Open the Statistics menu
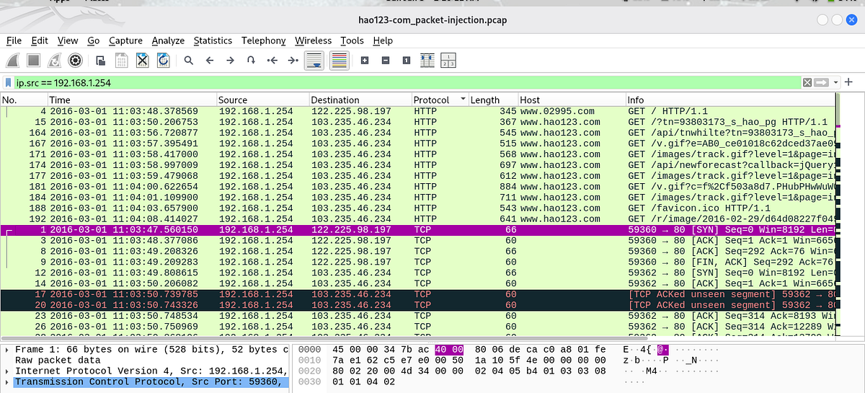 (x=213, y=40)
